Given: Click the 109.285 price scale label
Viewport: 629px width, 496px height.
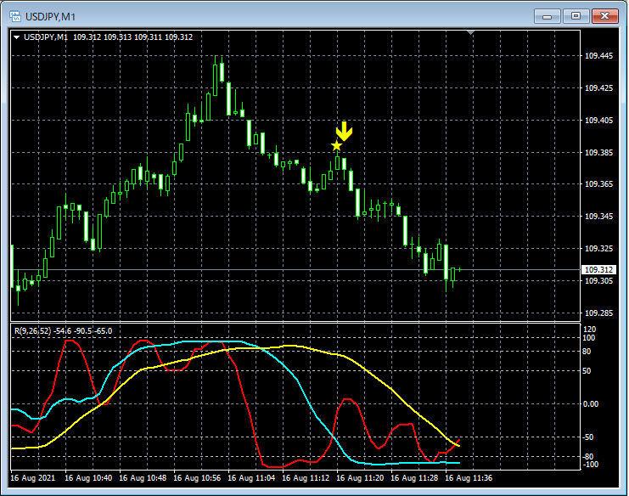Looking at the screenshot, I should point(598,313).
